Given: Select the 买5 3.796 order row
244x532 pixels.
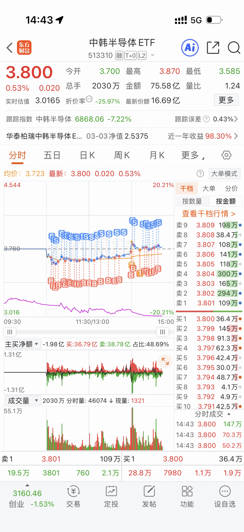Looking at the screenshot, I should click(209, 358).
